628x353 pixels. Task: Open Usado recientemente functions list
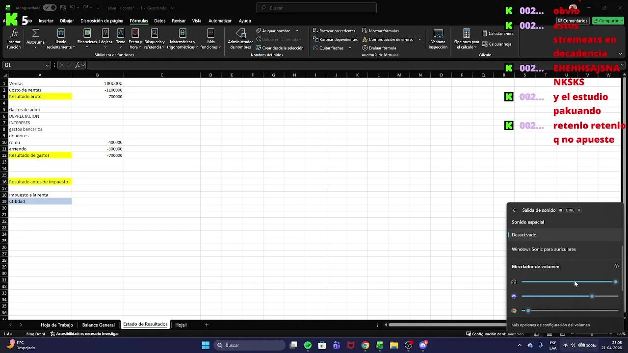pyautogui.click(x=61, y=38)
